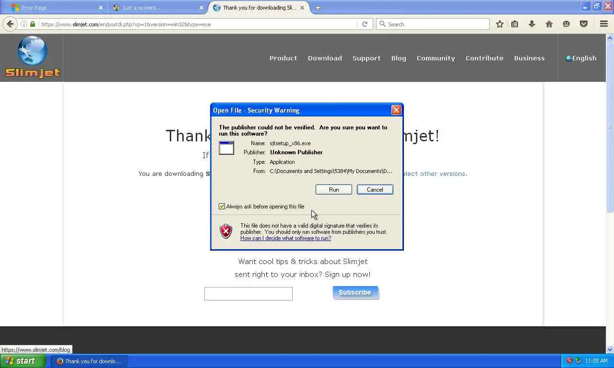This screenshot has width=614, height=368.
Task: Open the Community menu item
Action: (436, 58)
